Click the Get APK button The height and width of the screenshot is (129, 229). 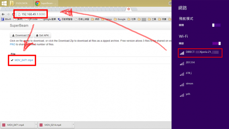click(42, 35)
